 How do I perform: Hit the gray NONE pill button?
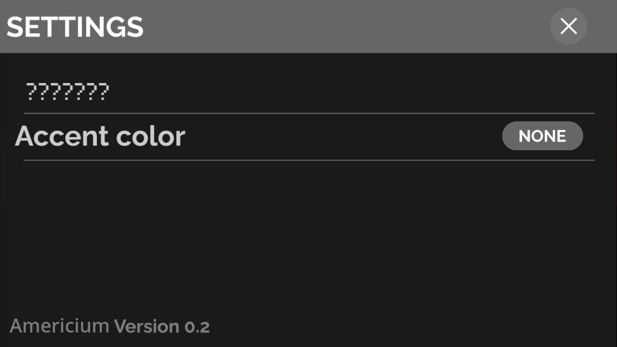tap(542, 136)
